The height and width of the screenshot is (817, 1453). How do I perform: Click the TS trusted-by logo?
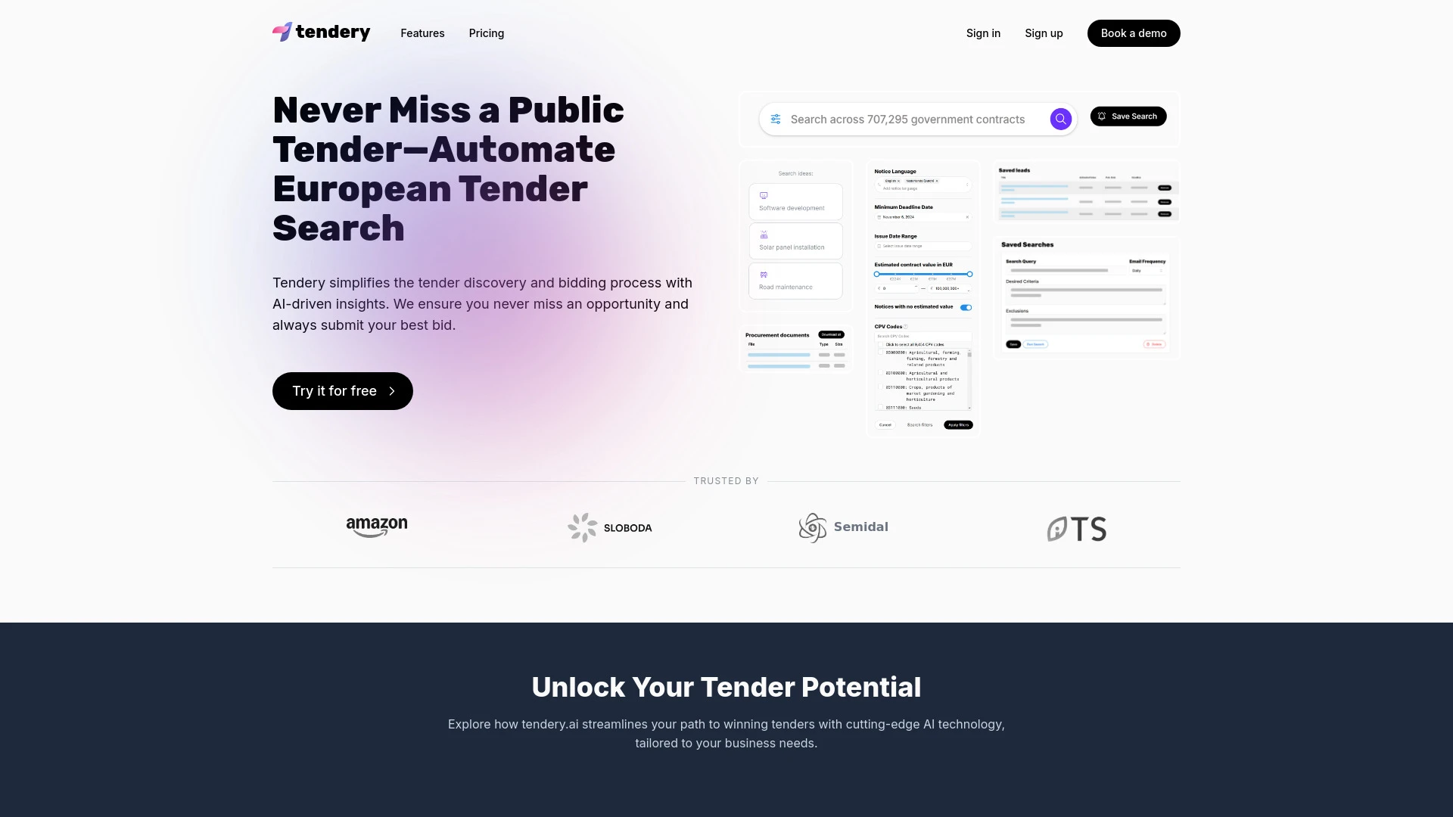[1076, 528]
